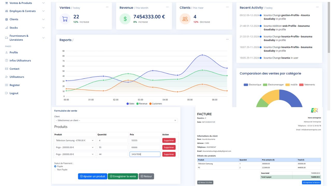This screenshot has width=332, height=186.
Task: Open the second row Firgo product dropdown
Action: coord(75,147)
